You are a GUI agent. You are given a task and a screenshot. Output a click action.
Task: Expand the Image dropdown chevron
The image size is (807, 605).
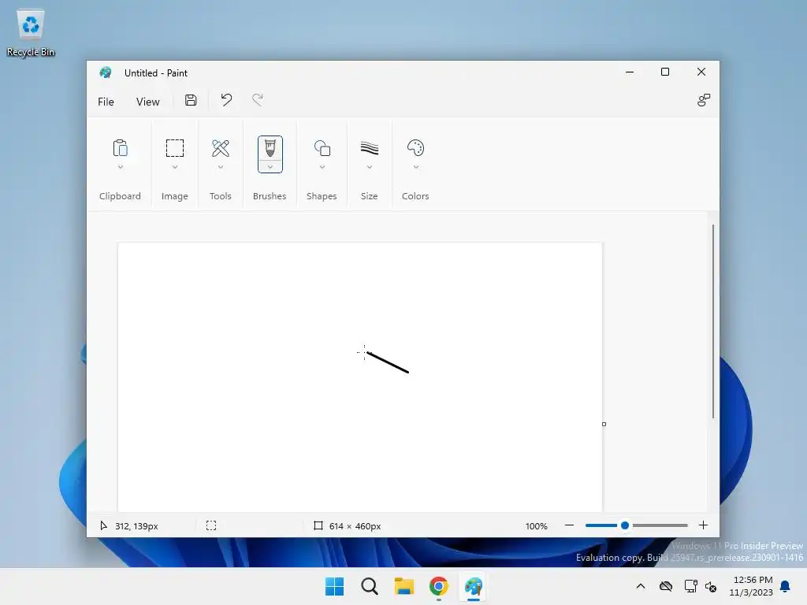pos(174,167)
